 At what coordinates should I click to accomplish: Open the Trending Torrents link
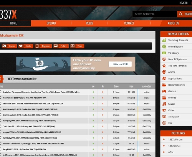pyautogui.click(x=178, y=40)
